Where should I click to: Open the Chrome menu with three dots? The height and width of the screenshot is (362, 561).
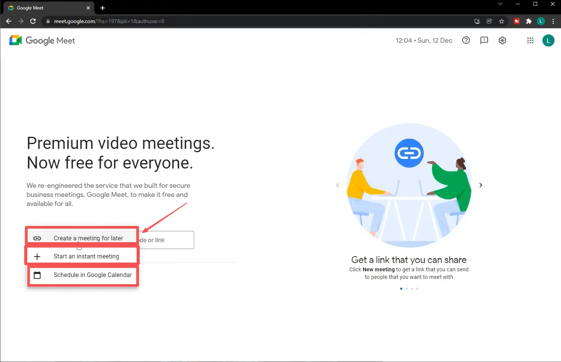point(553,21)
